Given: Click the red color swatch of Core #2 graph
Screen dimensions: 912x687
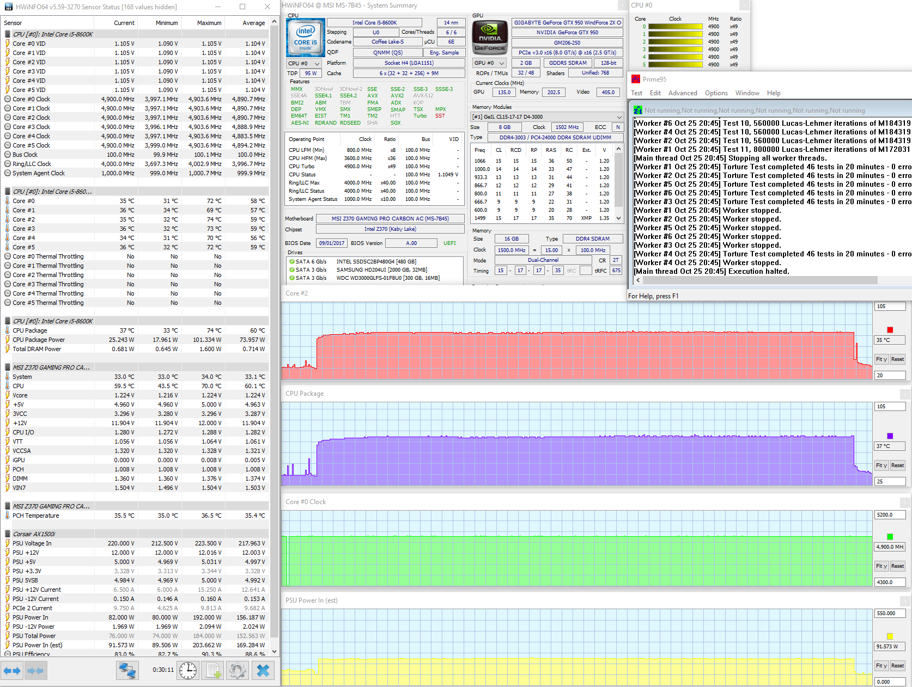Looking at the screenshot, I should click(x=890, y=330).
